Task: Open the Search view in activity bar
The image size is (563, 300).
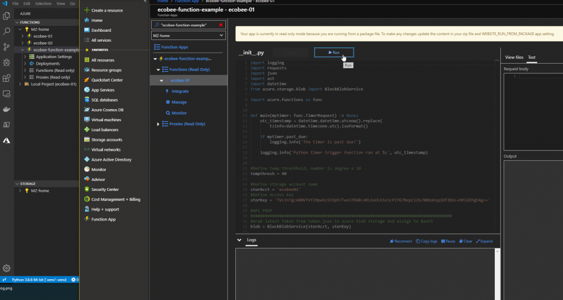Action: coord(7,31)
